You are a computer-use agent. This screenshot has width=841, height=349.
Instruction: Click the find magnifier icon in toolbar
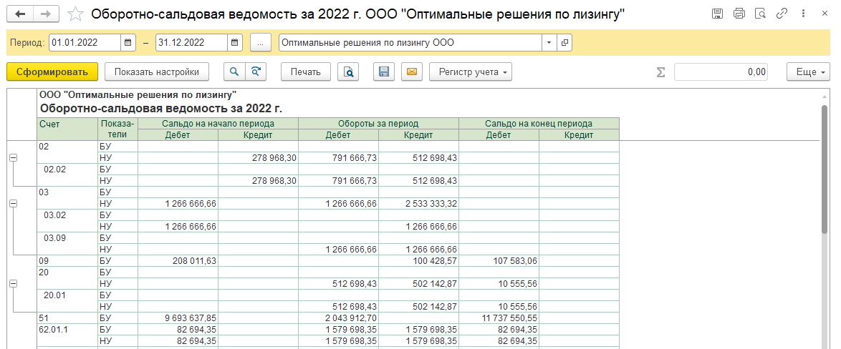[x=234, y=72]
